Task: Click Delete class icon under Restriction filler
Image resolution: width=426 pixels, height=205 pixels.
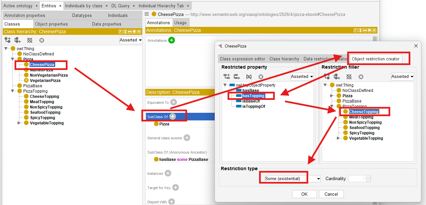Action: click(x=349, y=77)
